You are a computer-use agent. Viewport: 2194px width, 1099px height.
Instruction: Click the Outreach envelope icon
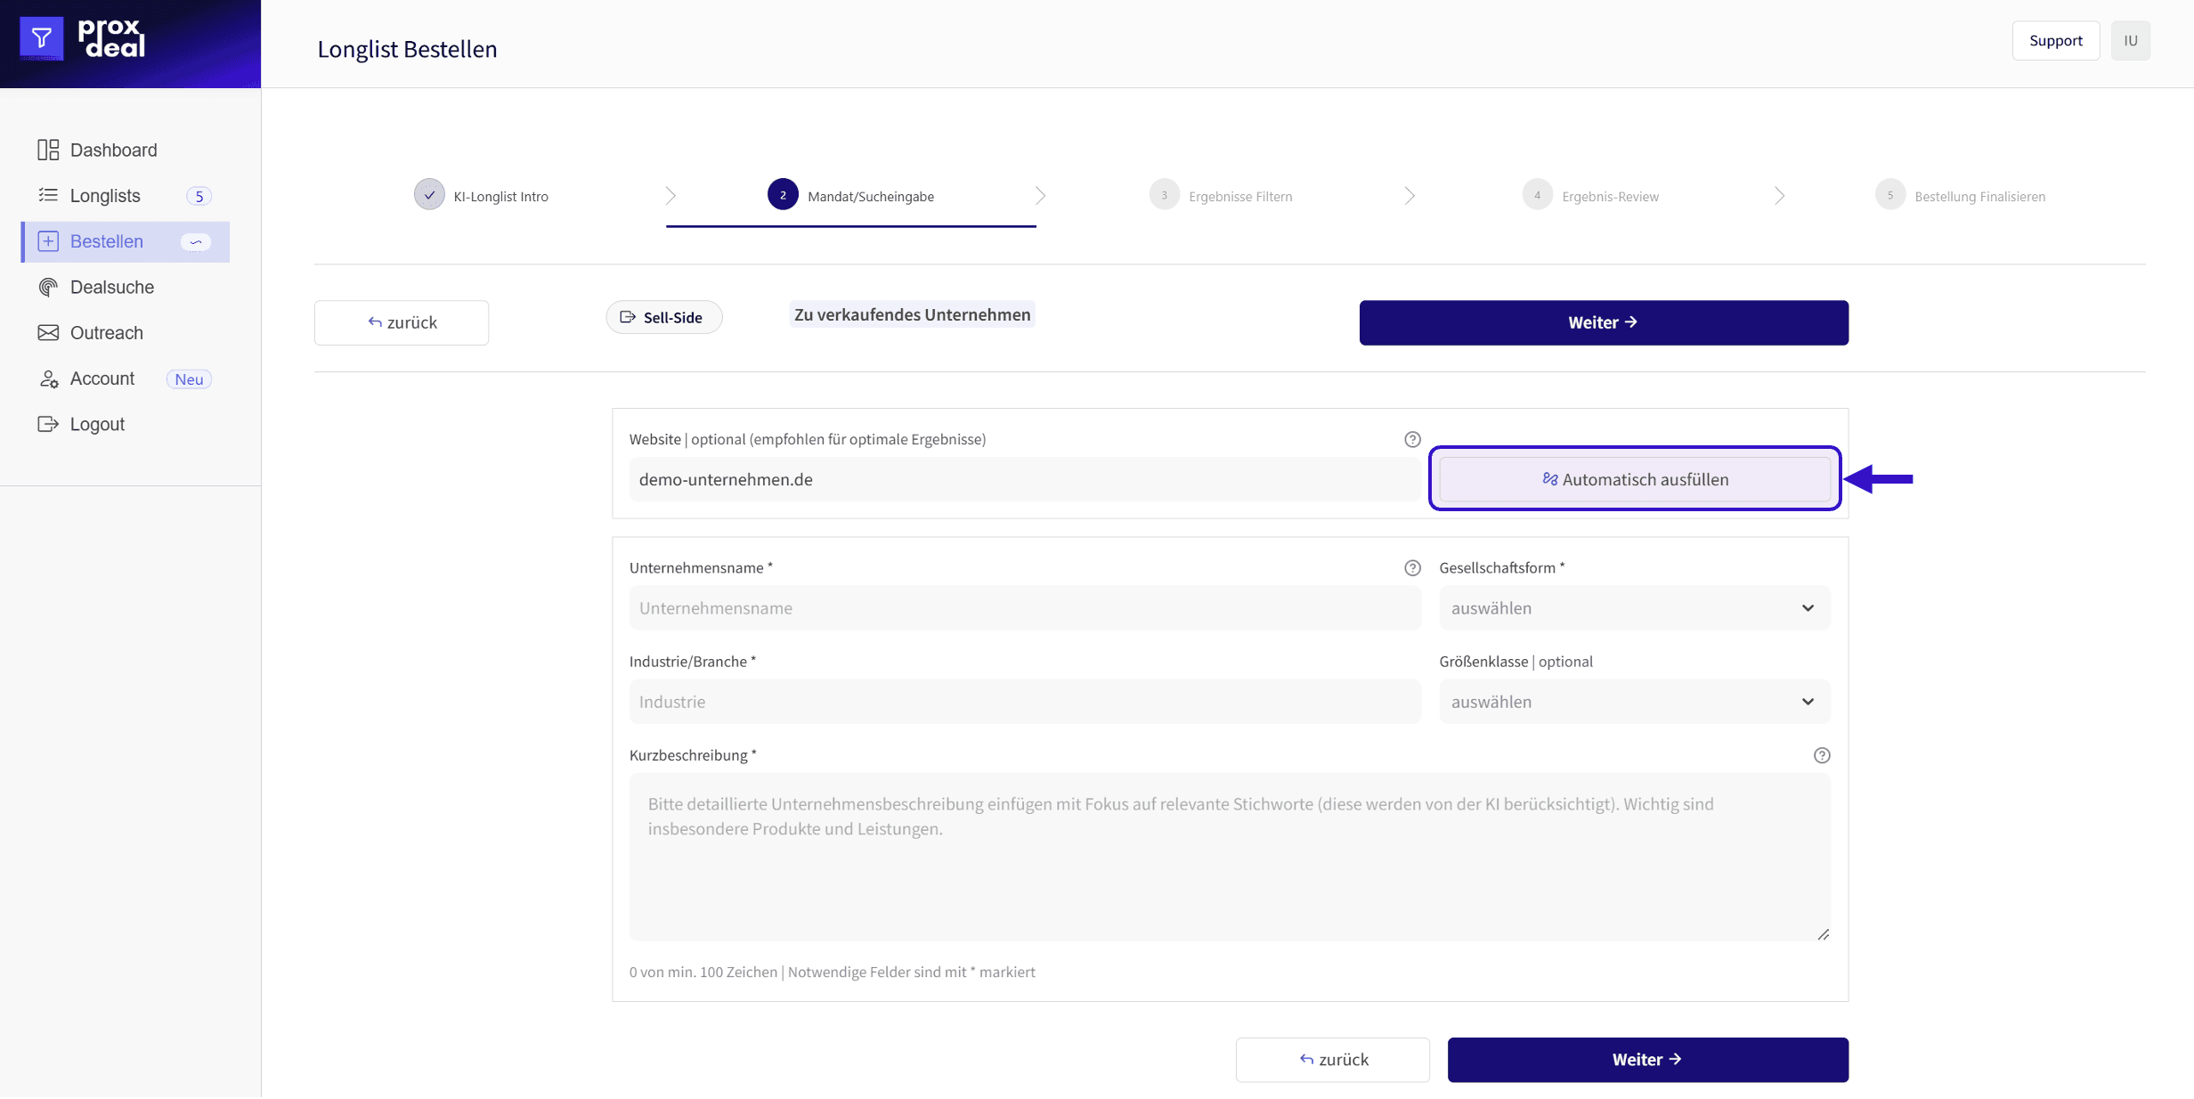[x=48, y=333]
